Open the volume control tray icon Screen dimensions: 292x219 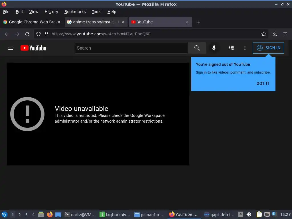point(249,214)
